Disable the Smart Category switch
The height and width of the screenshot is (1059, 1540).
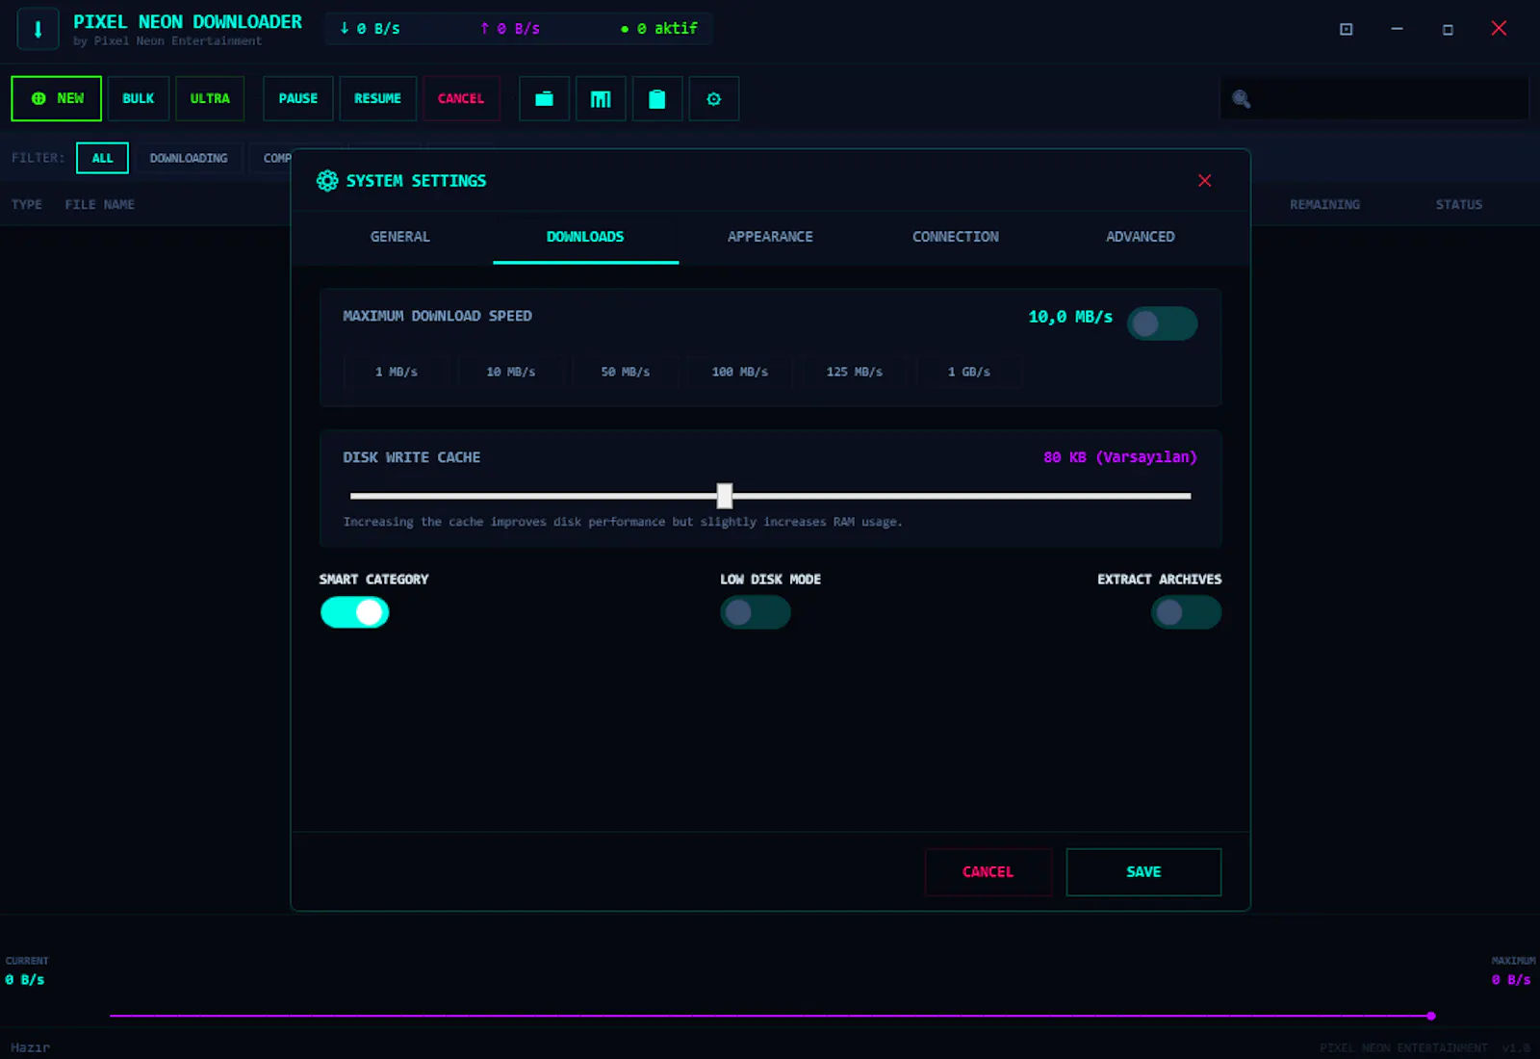tap(354, 612)
